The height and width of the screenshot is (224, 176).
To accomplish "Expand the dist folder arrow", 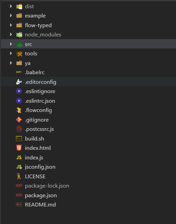I will click(x=11, y=6).
